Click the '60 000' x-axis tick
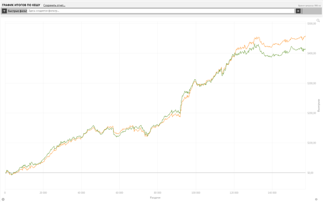This screenshot has height=202, width=323. 119,193
